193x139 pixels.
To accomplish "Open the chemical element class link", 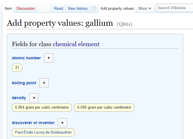I will pyautogui.click(x=76, y=44).
